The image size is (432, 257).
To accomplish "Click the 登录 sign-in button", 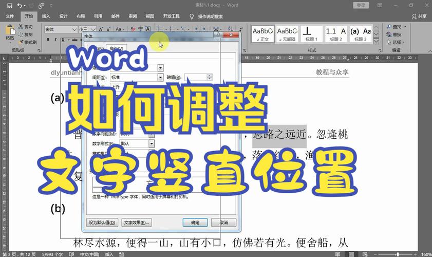I will 361,5.
